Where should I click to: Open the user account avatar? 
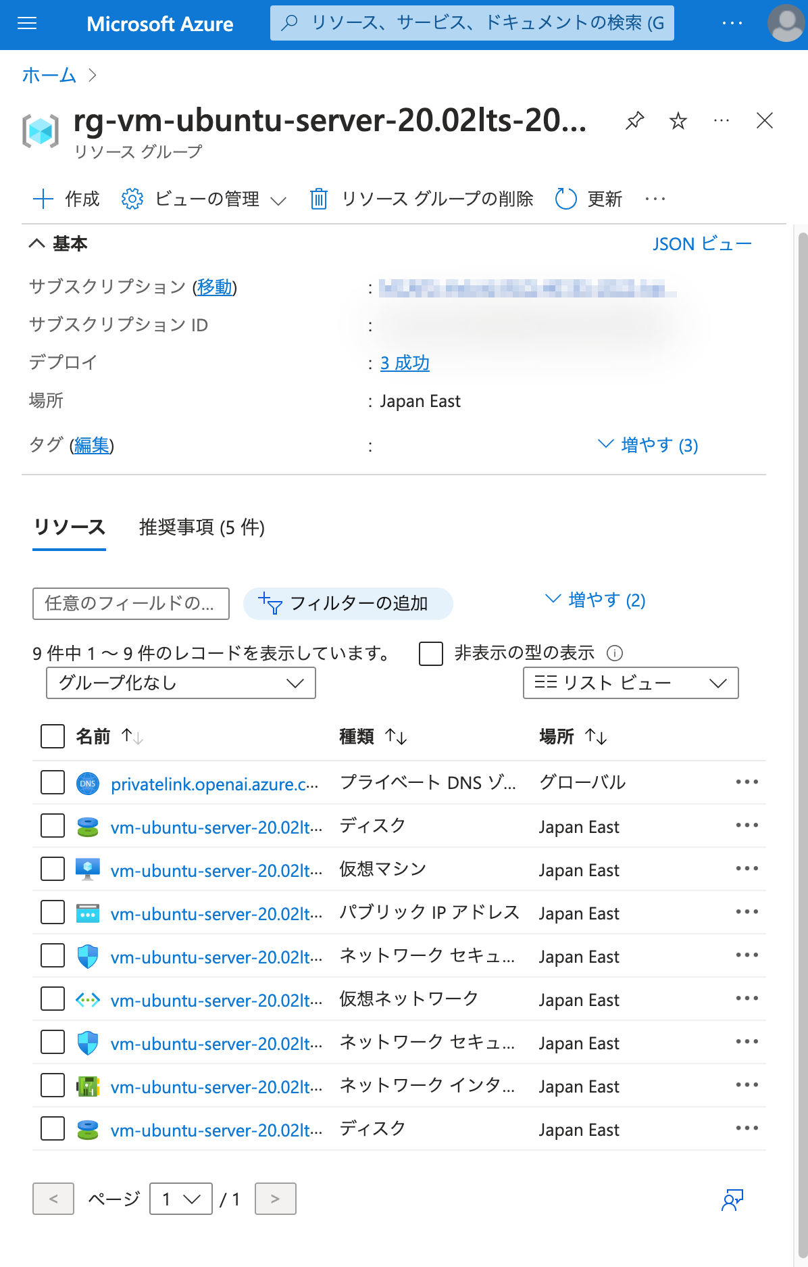[786, 24]
